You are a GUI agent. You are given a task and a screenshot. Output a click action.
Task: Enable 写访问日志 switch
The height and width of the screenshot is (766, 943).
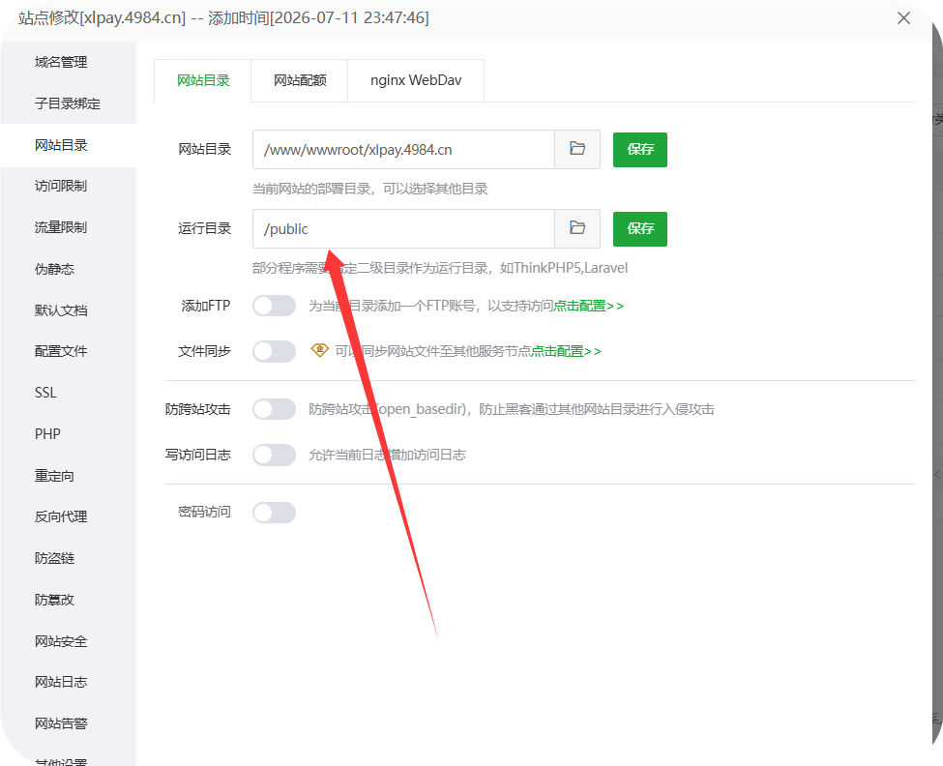click(x=275, y=455)
